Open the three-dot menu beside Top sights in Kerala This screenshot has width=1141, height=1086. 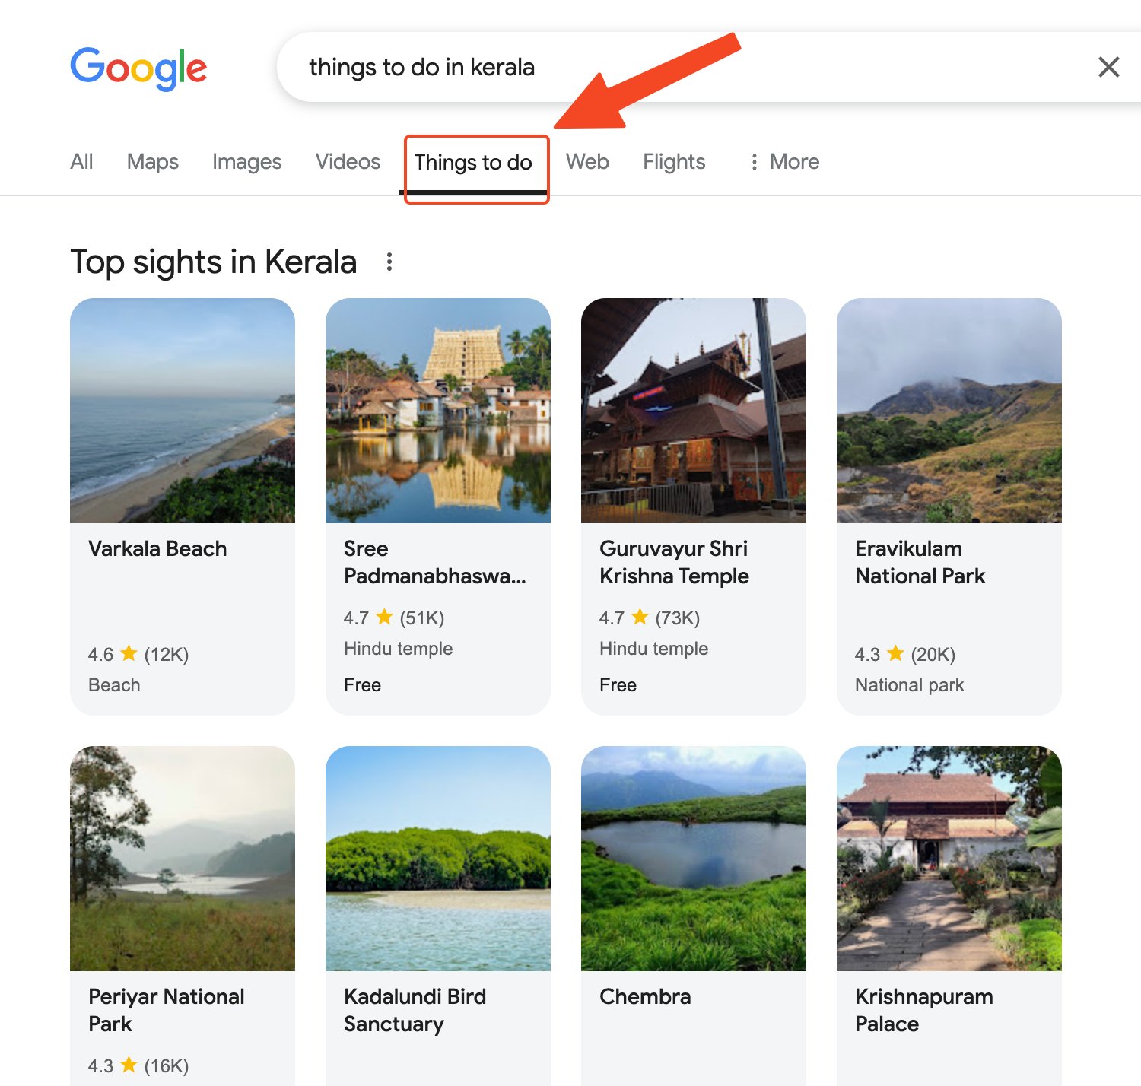tap(389, 262)
